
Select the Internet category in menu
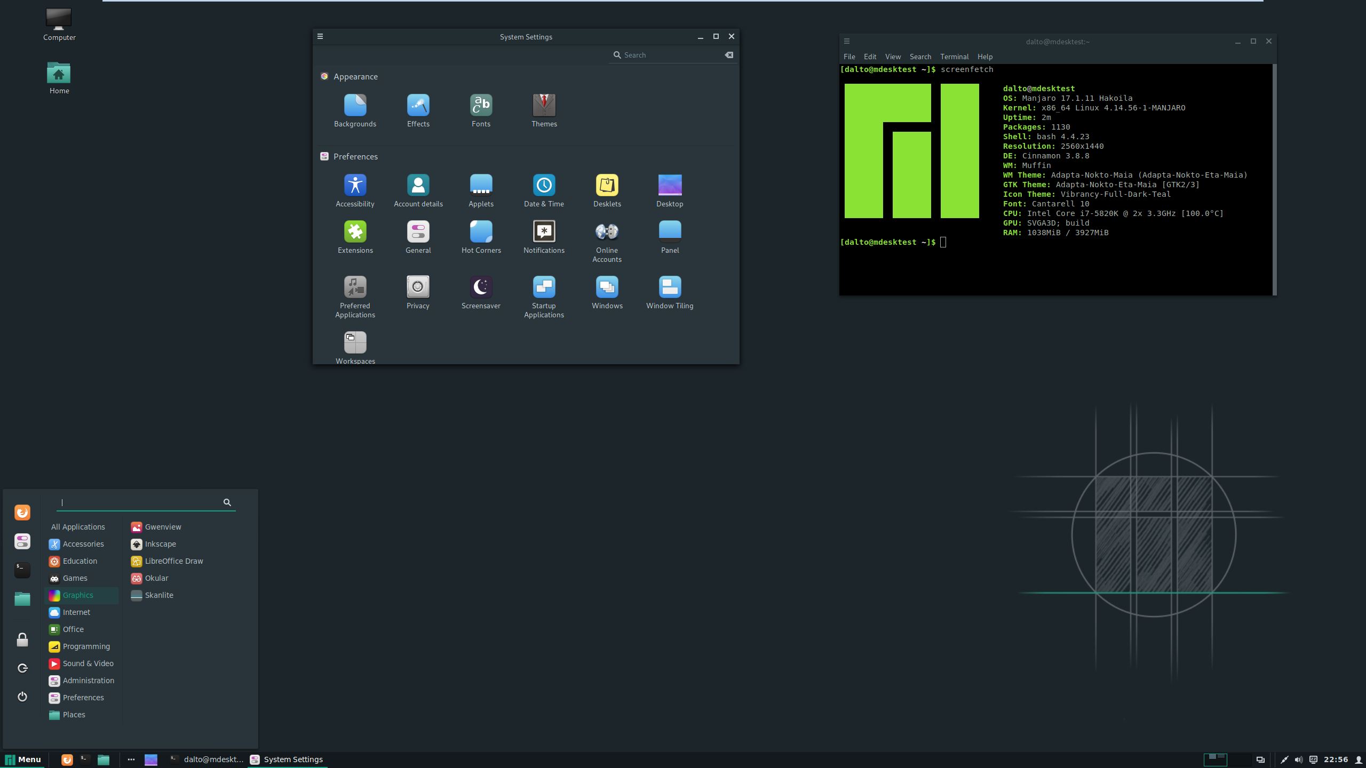[76, 612]
